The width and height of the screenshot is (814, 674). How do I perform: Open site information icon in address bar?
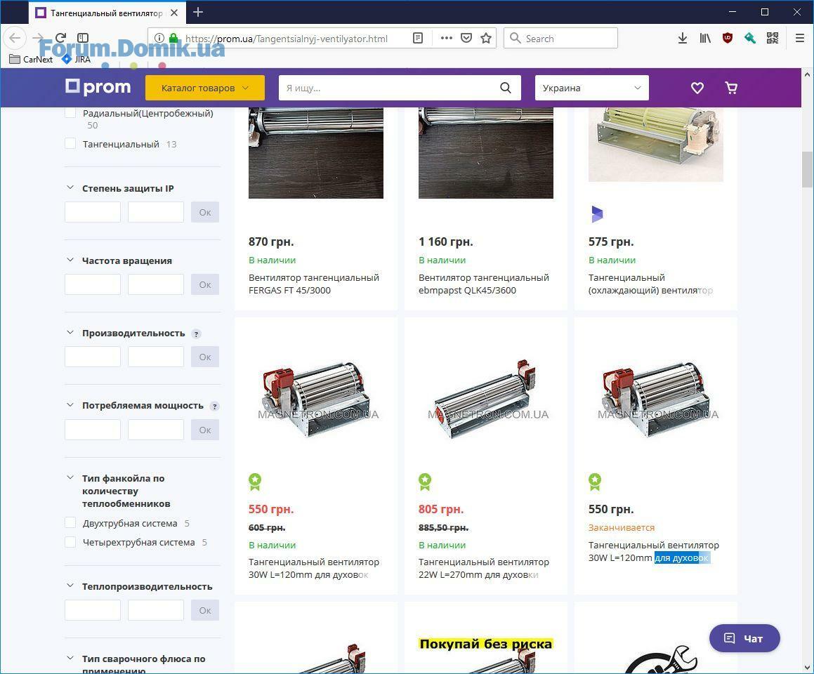[159, 38]
